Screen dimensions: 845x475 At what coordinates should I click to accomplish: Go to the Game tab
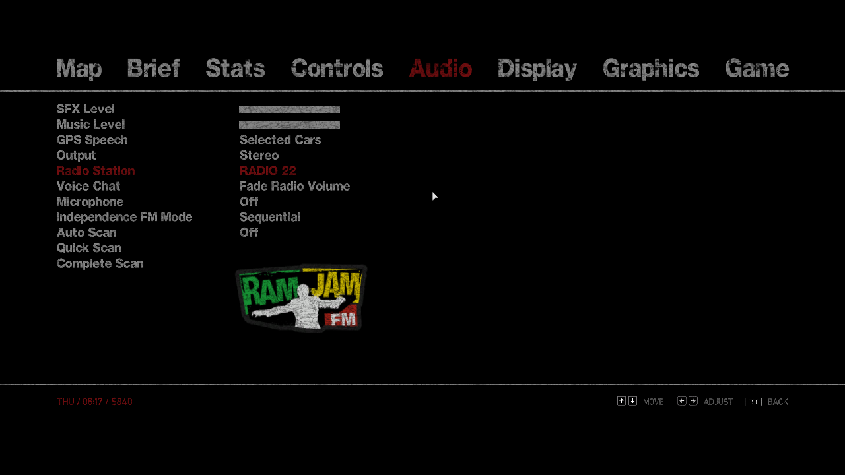click(x=757, y=69)
